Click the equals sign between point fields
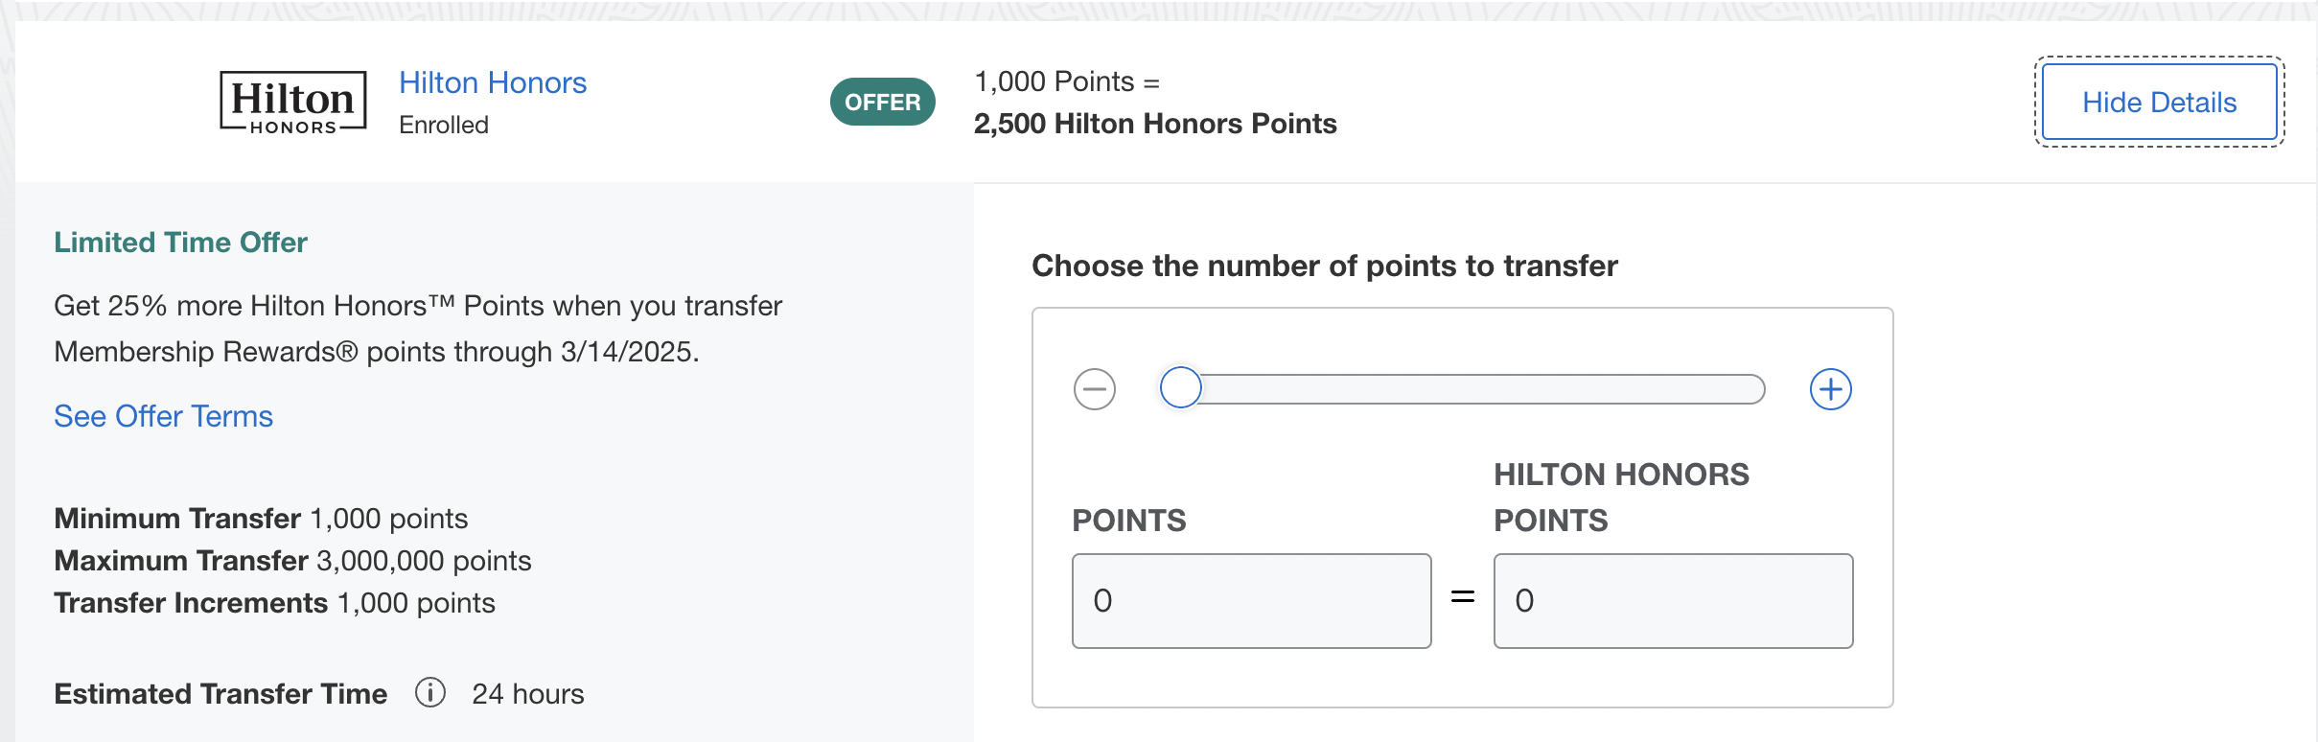The width and height of the screenshot is (2318, 742). (1462, 597)
